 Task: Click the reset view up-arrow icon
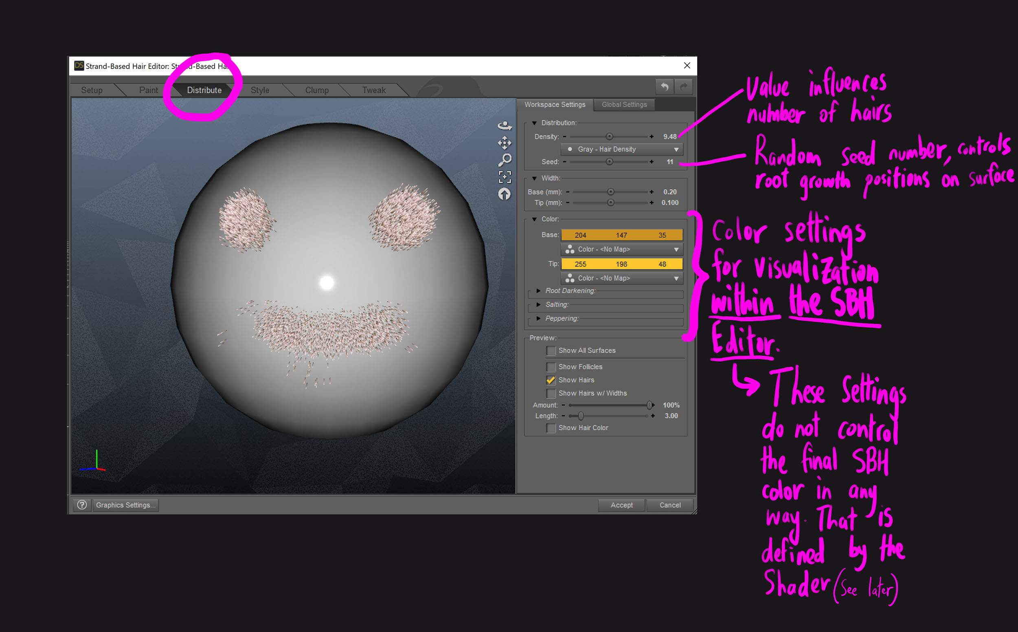click(x=505, y=194)
